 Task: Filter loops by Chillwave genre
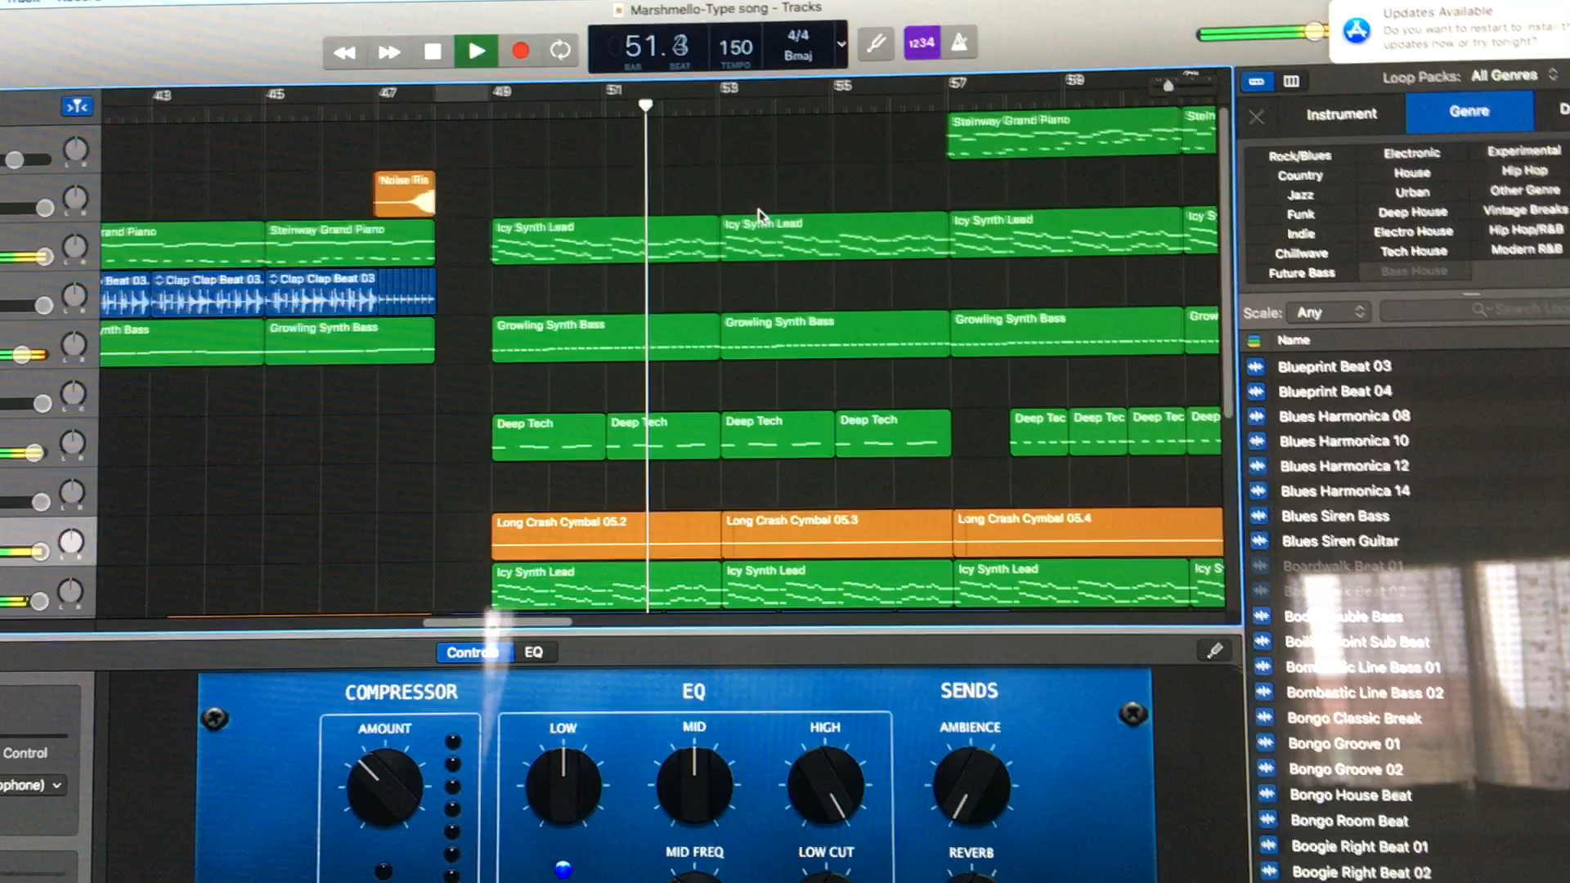click(x=1301, y=253)
